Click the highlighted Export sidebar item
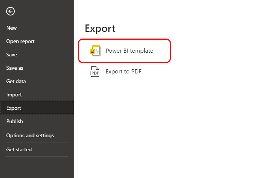Screen dimensions: 267x178 (37, 108)
